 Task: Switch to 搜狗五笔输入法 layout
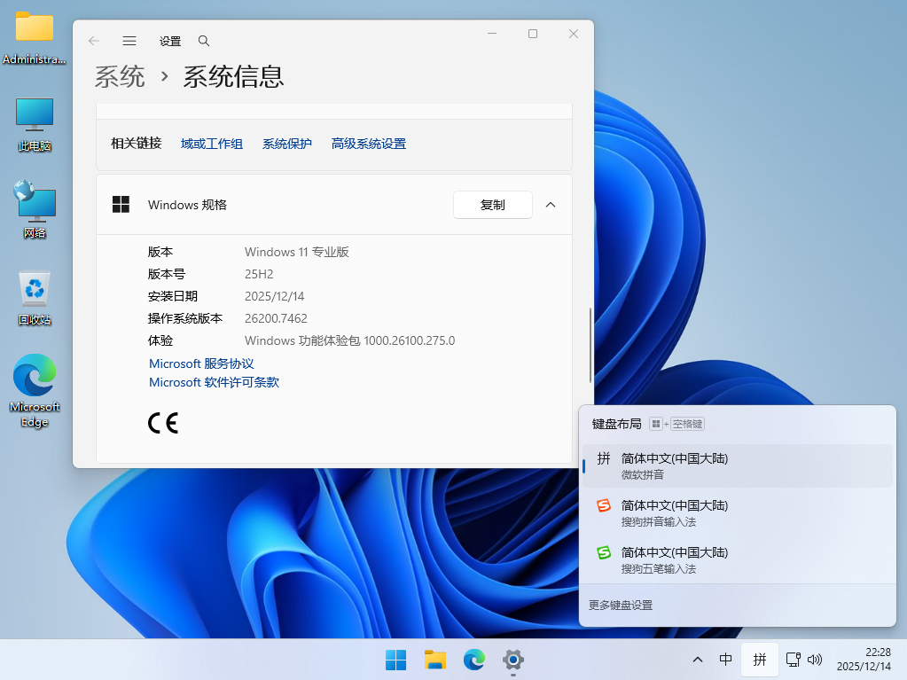738,559
